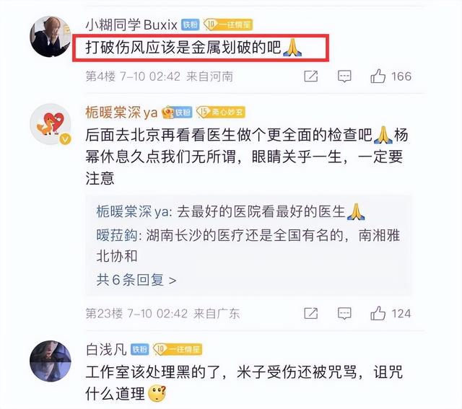The image size is (462, 409).
Task: Repost the 栀暖棠深ya comment
Action: click(x=311, y=313)
